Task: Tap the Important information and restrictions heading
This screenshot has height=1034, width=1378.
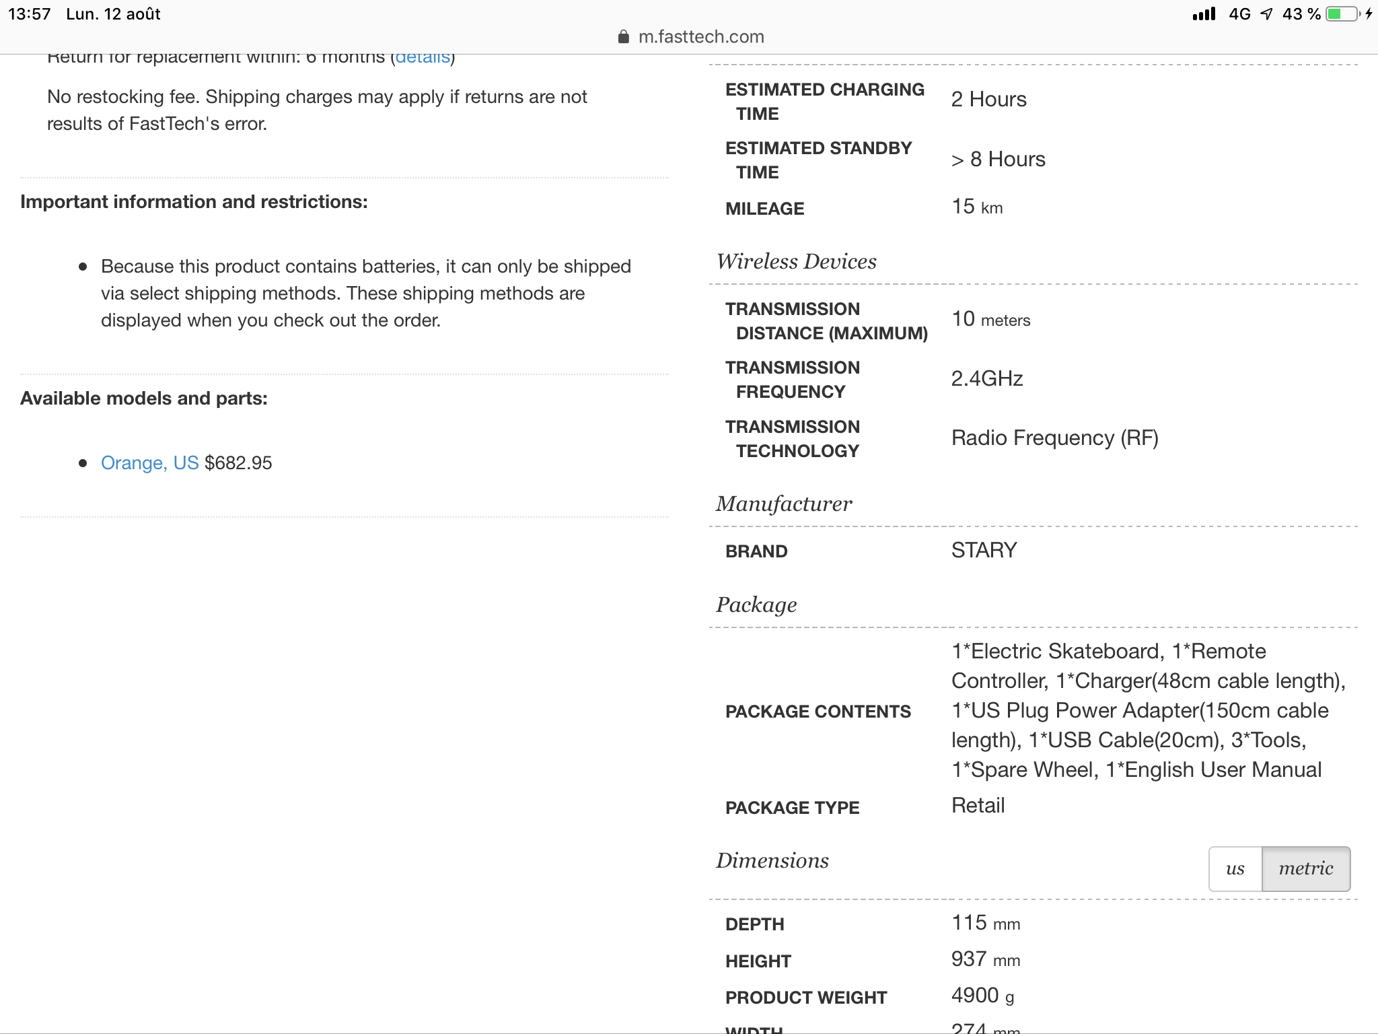Action: [x=194, y=202]
